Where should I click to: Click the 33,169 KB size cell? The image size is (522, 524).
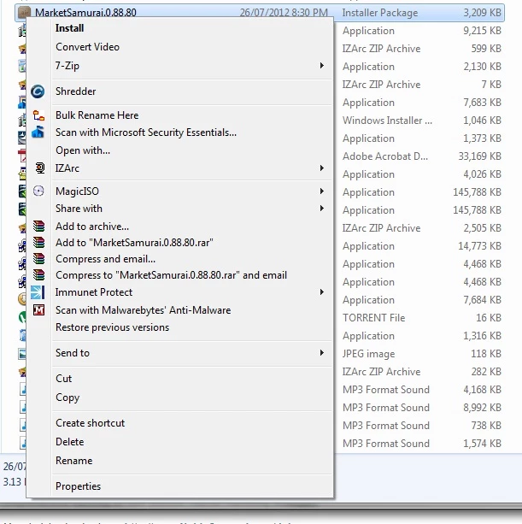tap(479, 156)
